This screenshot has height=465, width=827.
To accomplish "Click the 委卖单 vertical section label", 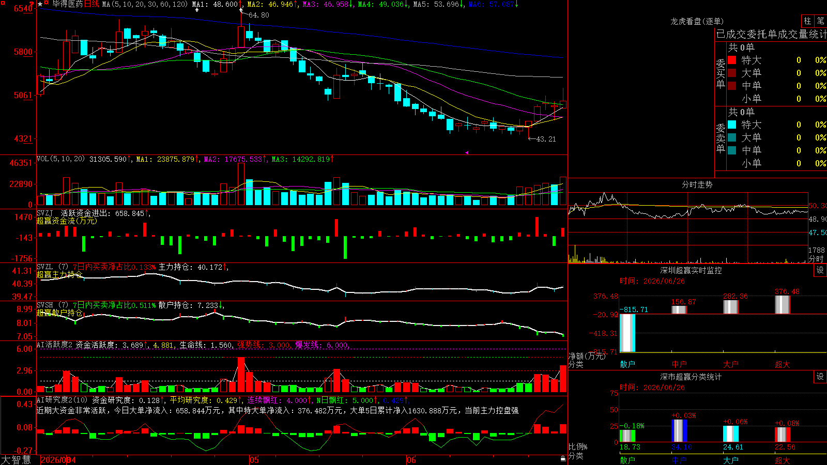I will pyautogui.click(x=721, y=138).
